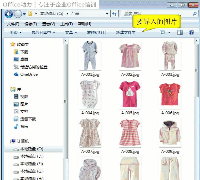Click the magnifier search icon

(x=195, y=14)
